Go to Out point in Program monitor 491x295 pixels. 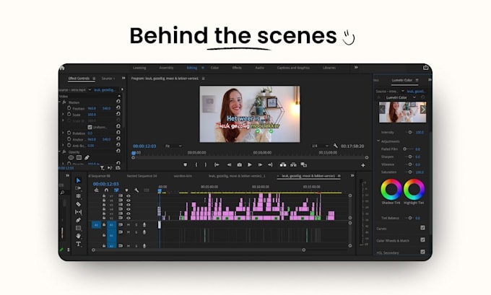click(270, 164)
